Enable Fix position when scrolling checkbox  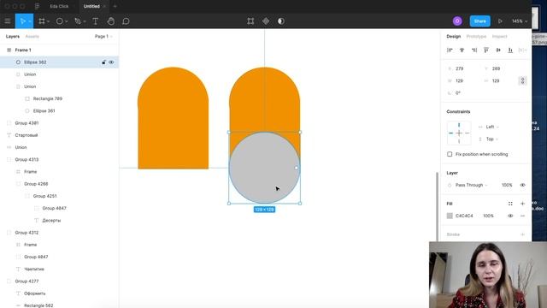(450, 154)
